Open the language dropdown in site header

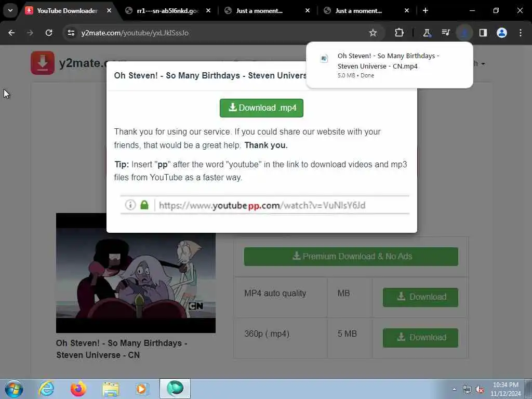(x=479, y=63)
